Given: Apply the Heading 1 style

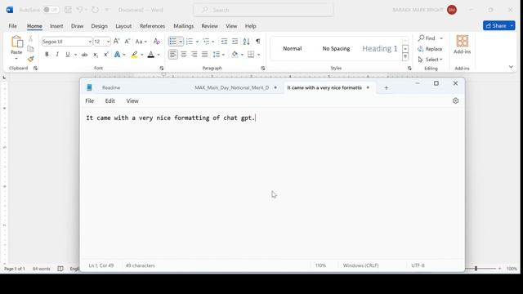Looking at the screenshot, I should [379, 49].
